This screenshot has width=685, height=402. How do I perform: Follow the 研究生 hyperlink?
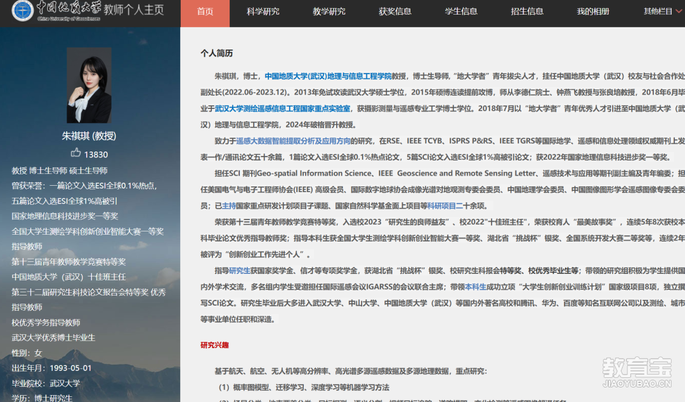coord(239,271)
